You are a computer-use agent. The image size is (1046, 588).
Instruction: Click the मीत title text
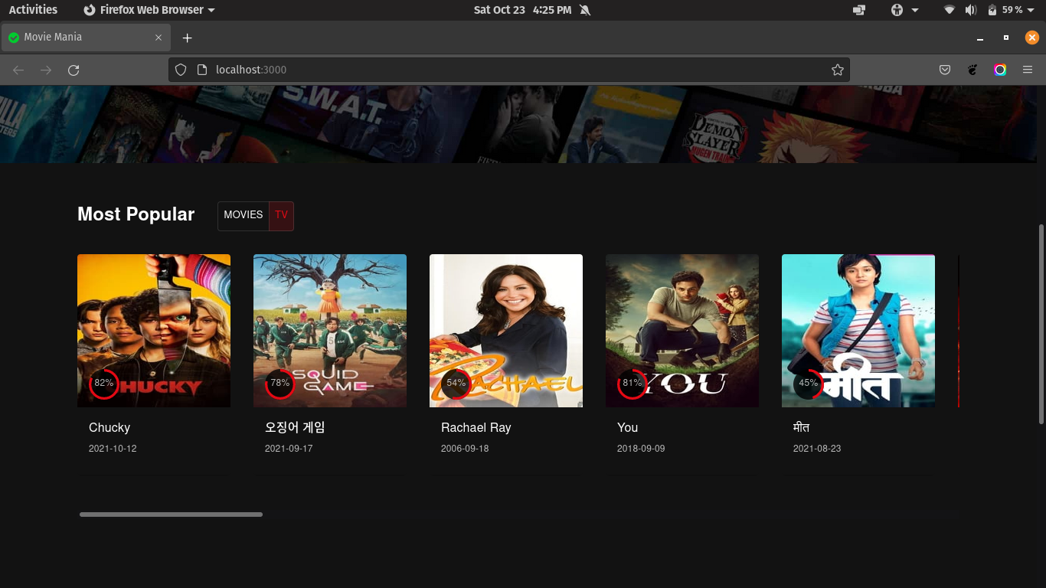tap(801, 427)
